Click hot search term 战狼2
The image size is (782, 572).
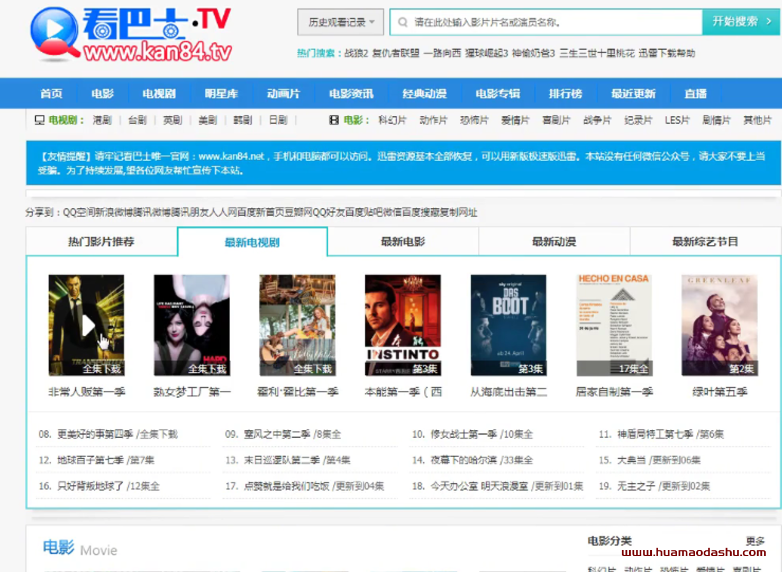tap(356, 53)
